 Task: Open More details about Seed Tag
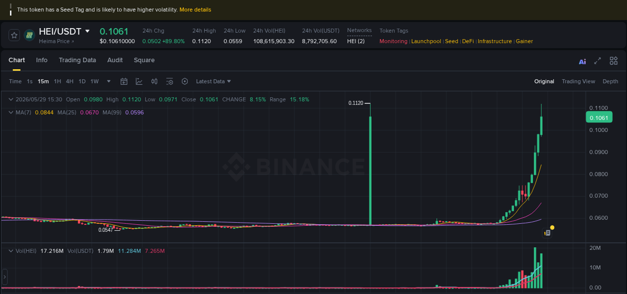[x=195, y=10]
